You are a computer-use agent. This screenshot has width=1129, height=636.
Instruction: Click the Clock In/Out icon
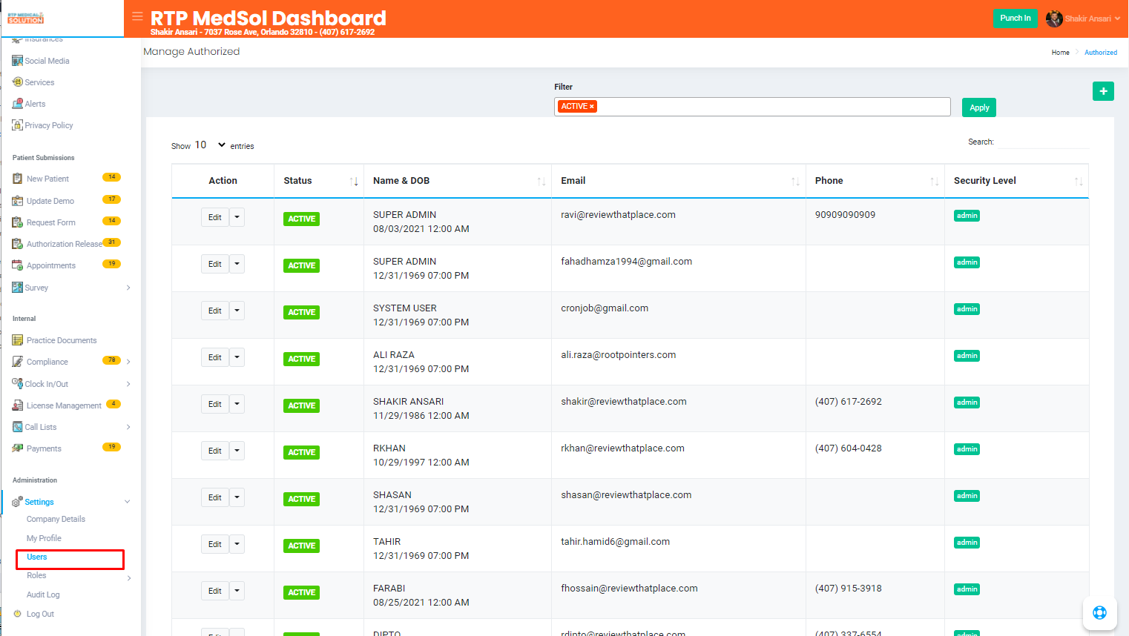(17, 383)
